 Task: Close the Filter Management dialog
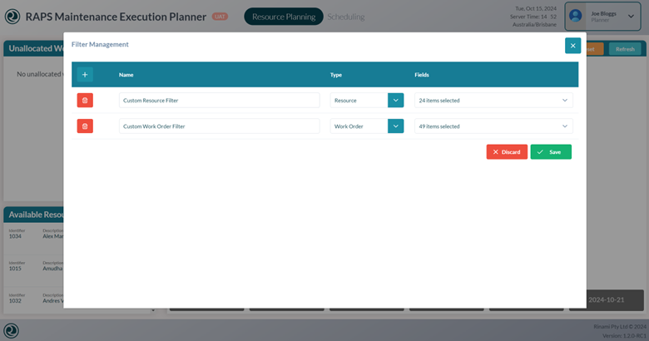click(572, 46)
